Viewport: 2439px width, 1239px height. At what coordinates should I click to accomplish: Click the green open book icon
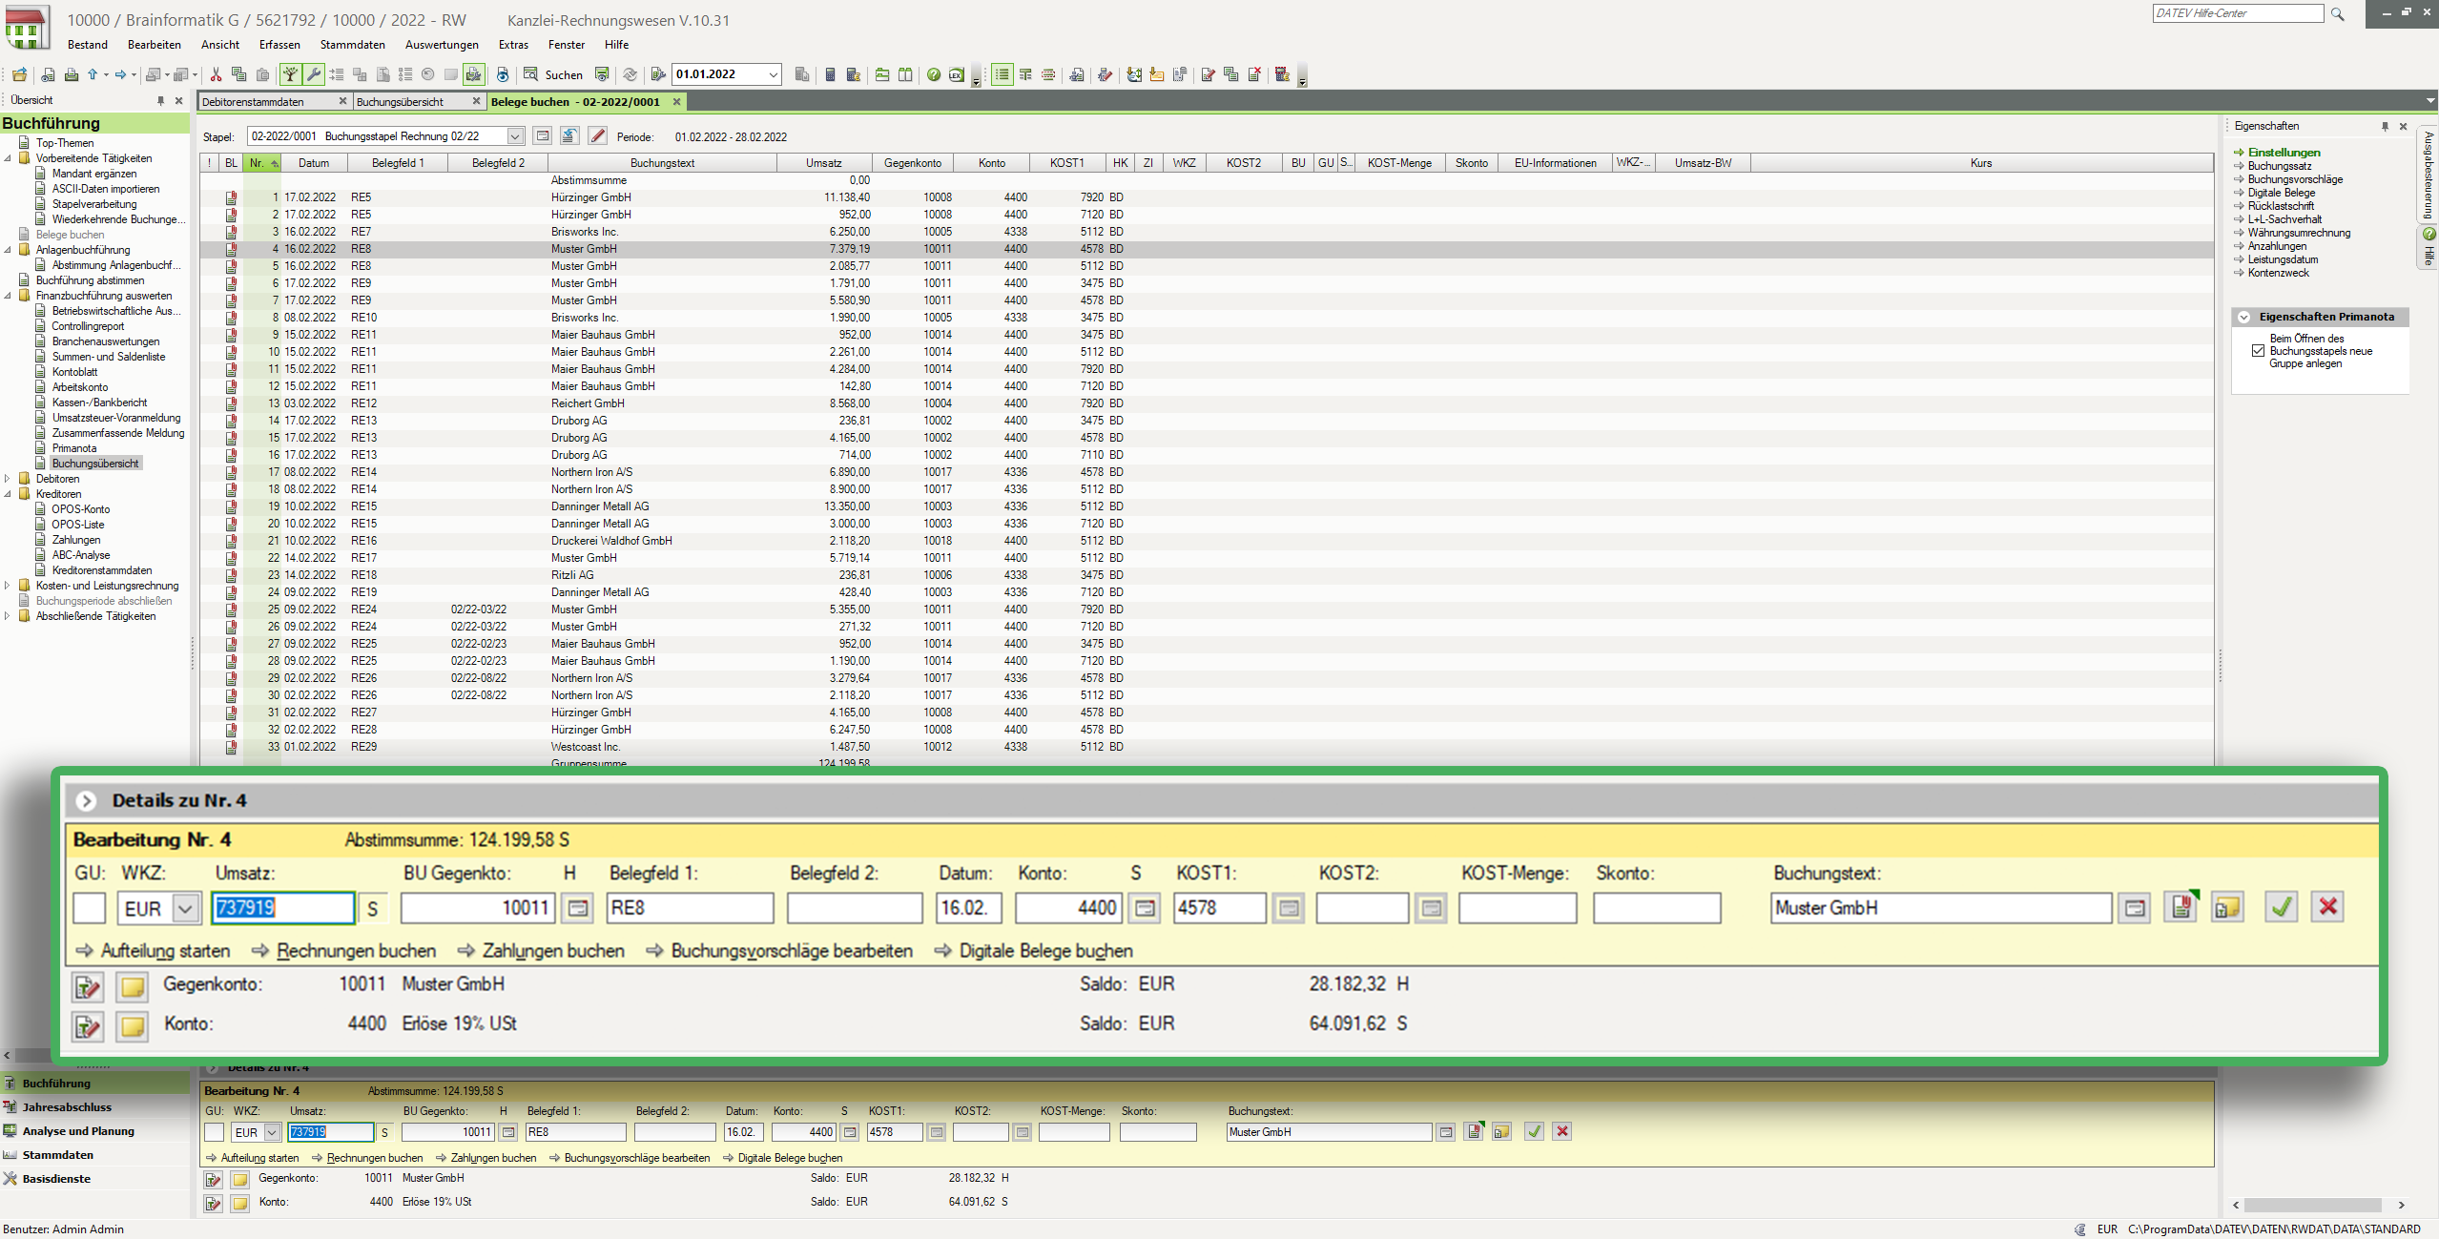pyautogui.click(x=906, y=74)
